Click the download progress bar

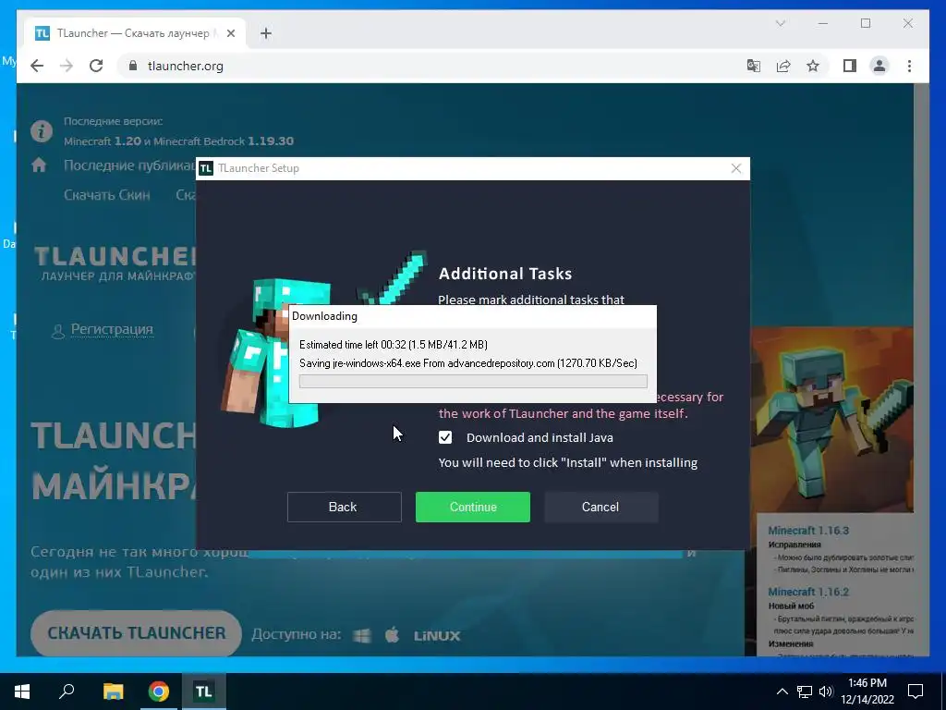pyautogui.click(x=473, y=381)
